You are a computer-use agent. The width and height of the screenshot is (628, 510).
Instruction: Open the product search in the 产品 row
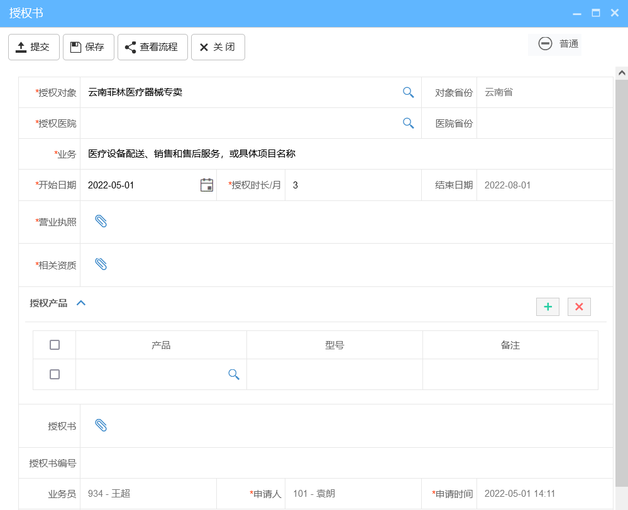point(234,374)
